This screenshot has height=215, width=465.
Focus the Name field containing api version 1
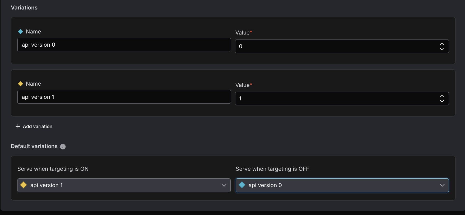click(124, 97)
